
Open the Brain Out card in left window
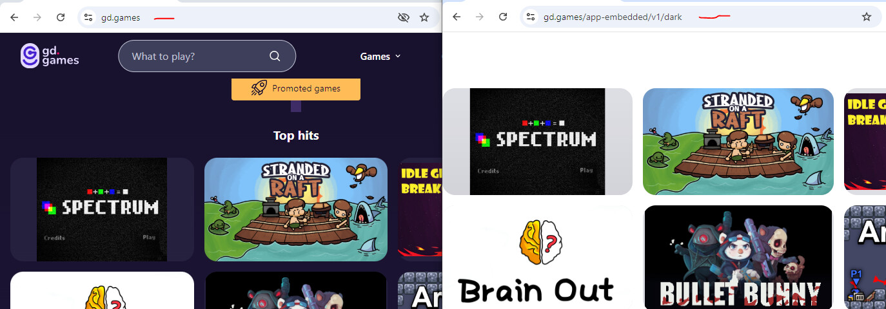pyautogui.click(x=102, y=290)
